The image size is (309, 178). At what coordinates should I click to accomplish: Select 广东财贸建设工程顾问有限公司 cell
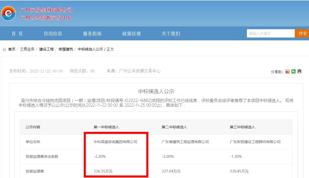tap(255, 142)
